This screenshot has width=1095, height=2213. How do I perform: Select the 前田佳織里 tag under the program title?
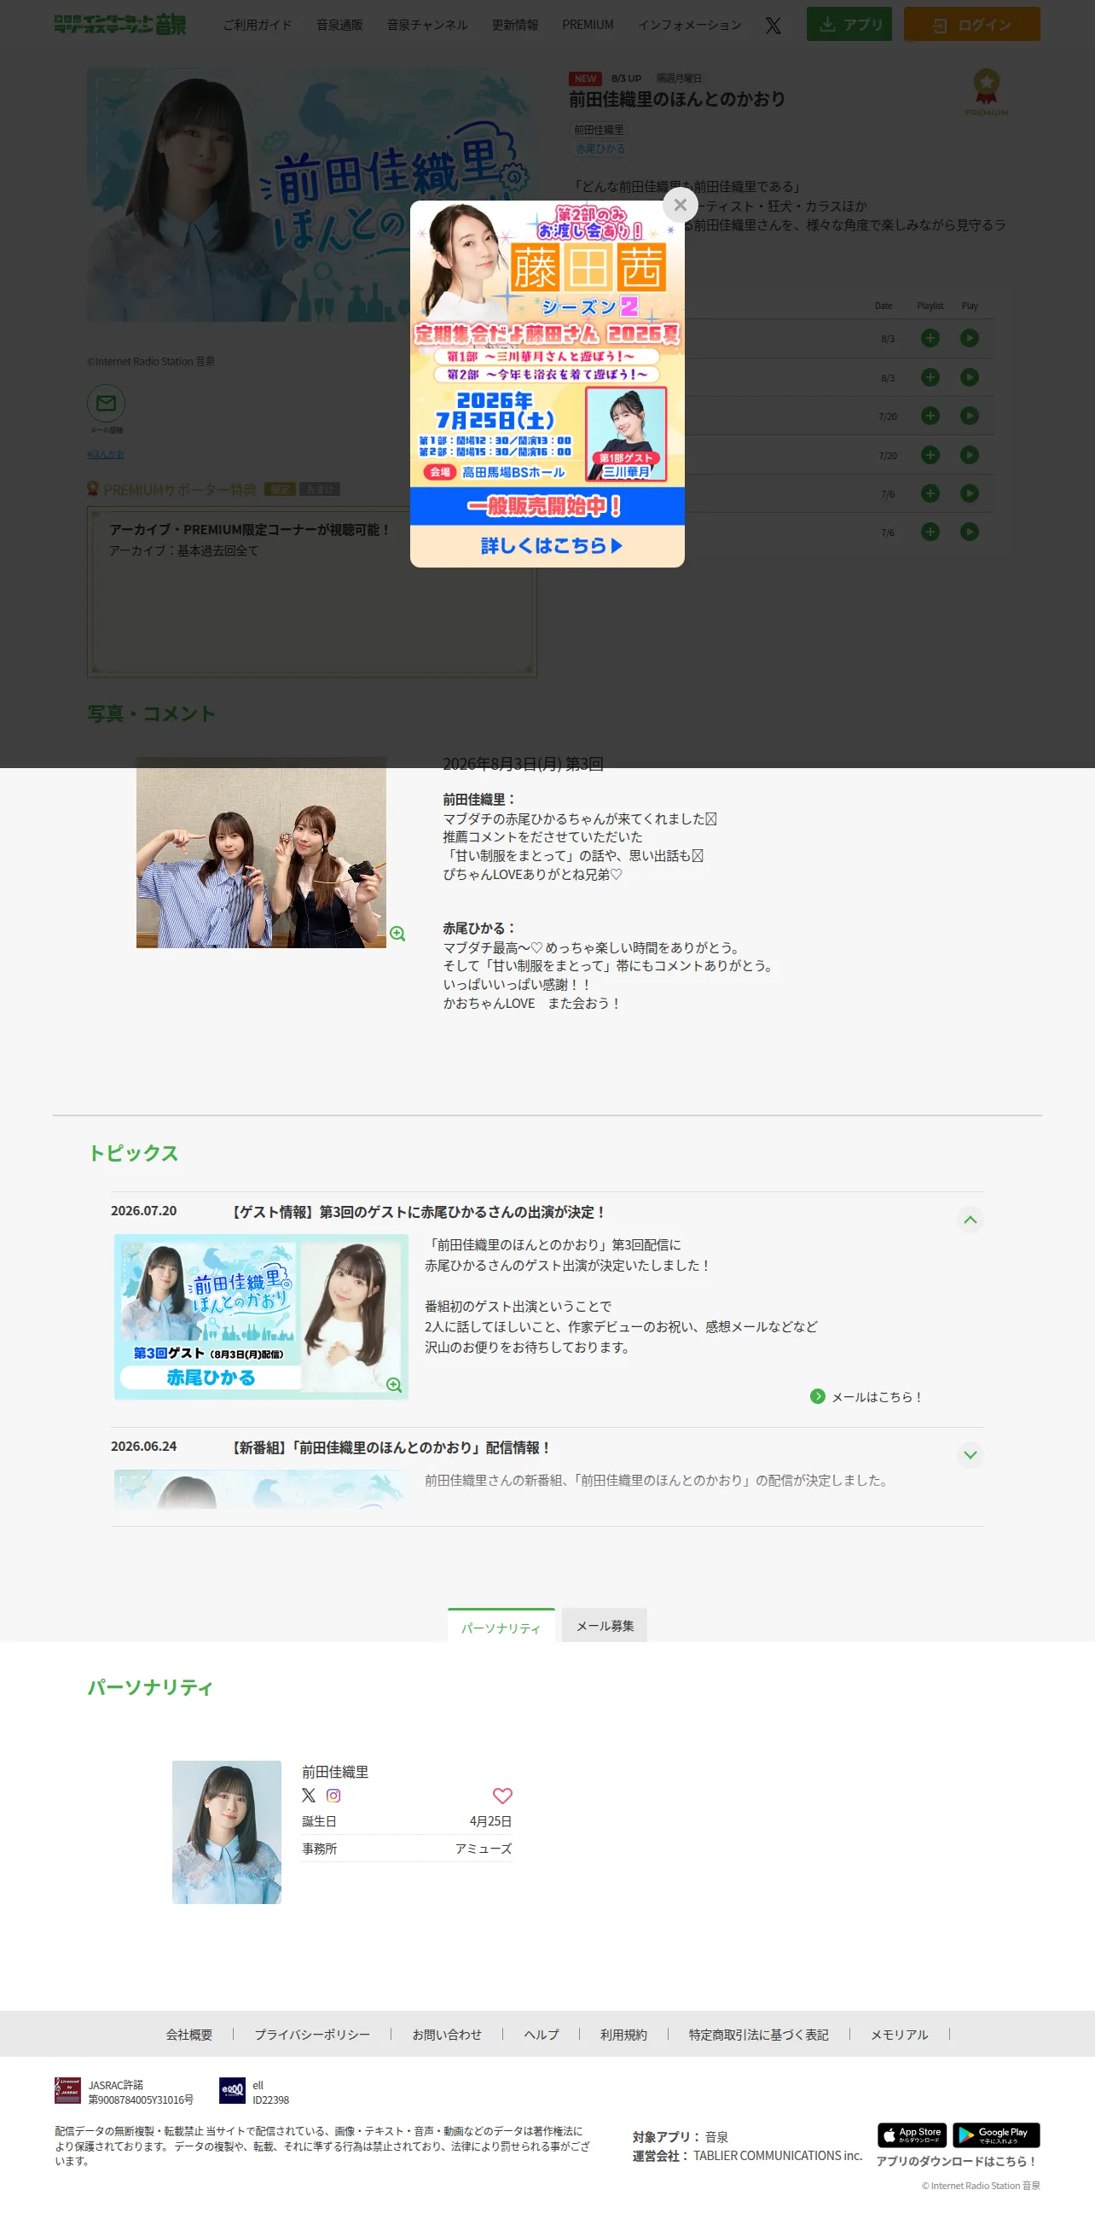(x=599, y=130)
